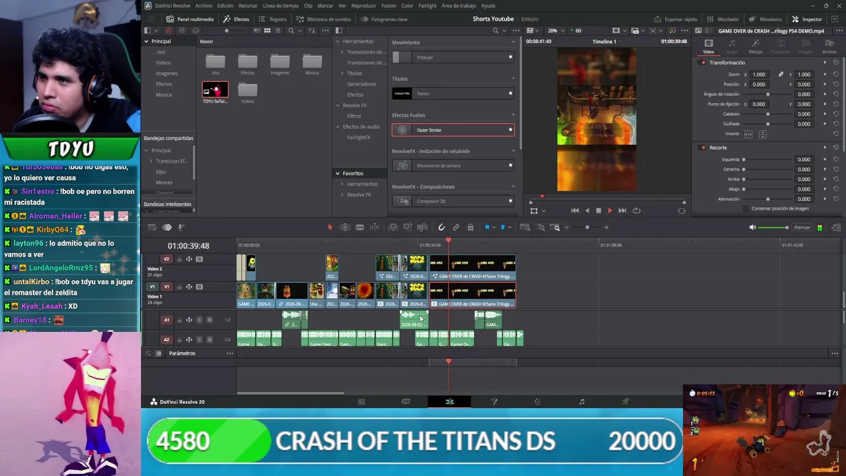Open the Fairlight music-note page icon

pos(582,401)
